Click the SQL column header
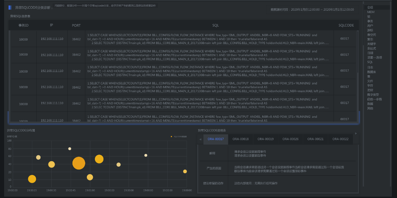Screen dimensions: 397x198 click(216, 25)
